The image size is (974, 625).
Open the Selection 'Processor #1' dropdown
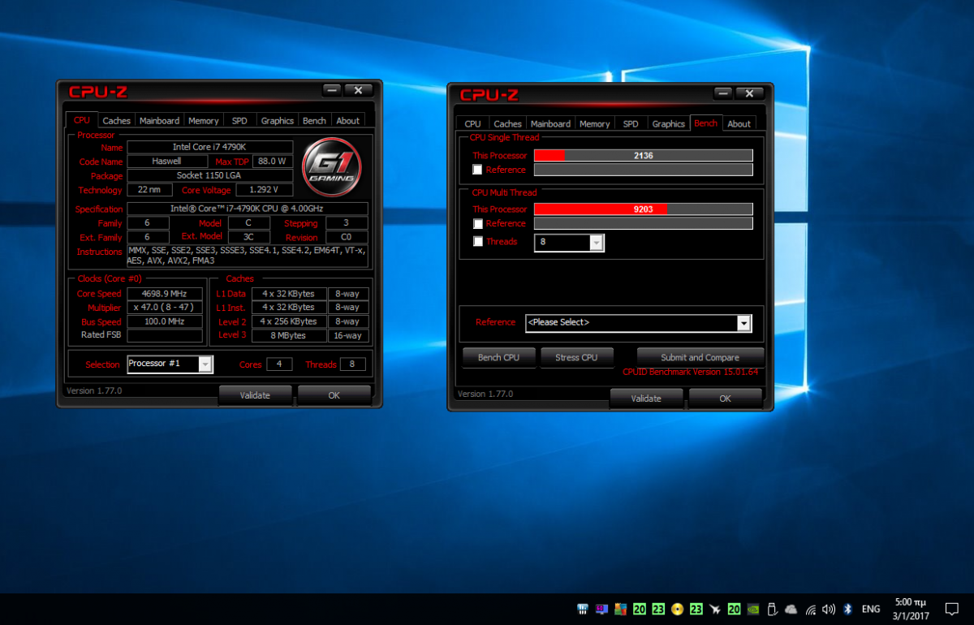(x=170, y=364)
